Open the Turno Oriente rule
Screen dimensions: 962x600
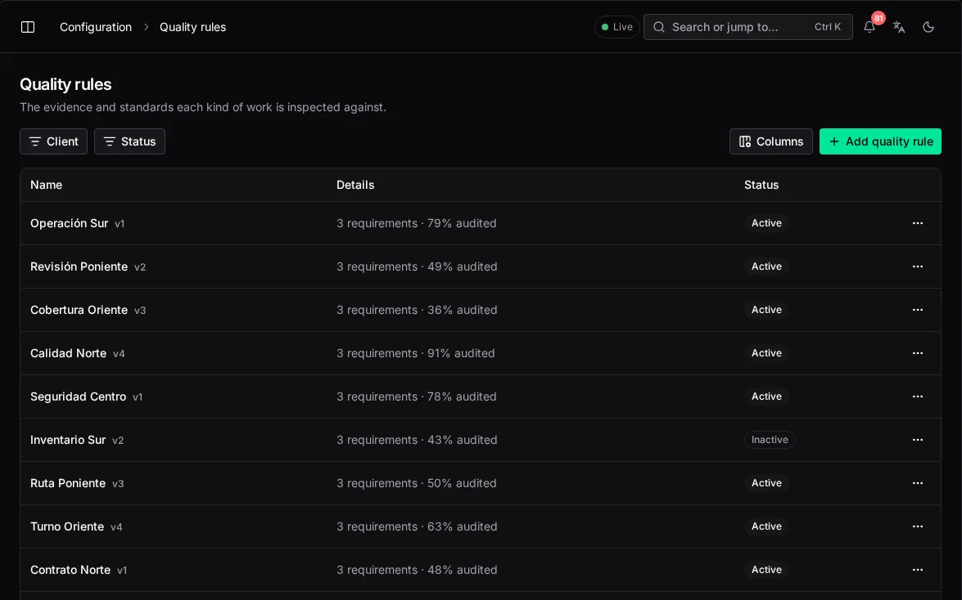click(x=67, y=526)
